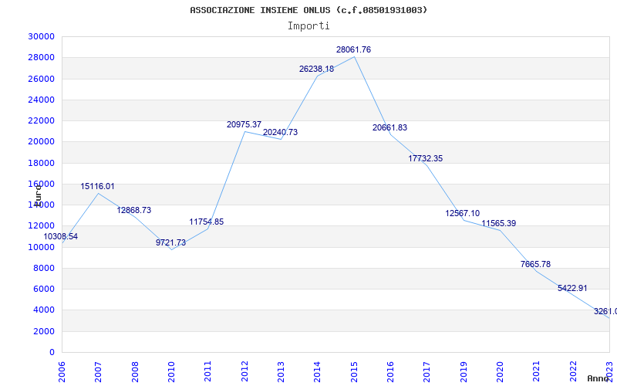The width and height of the screenshot is (617, 386).
Task: Click y-axis tick 12000
Action: click(x=41, y=226)
